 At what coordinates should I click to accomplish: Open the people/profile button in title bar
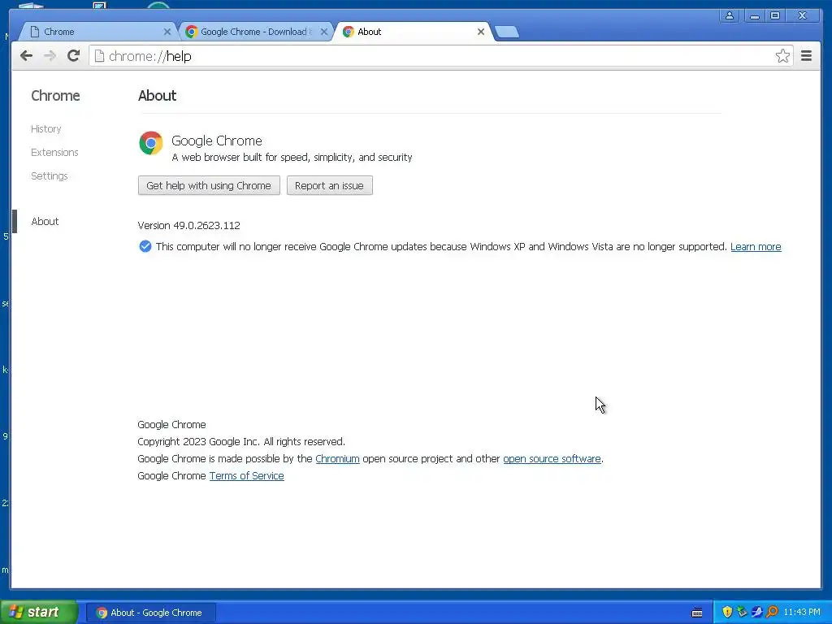[x=730, y=15]
